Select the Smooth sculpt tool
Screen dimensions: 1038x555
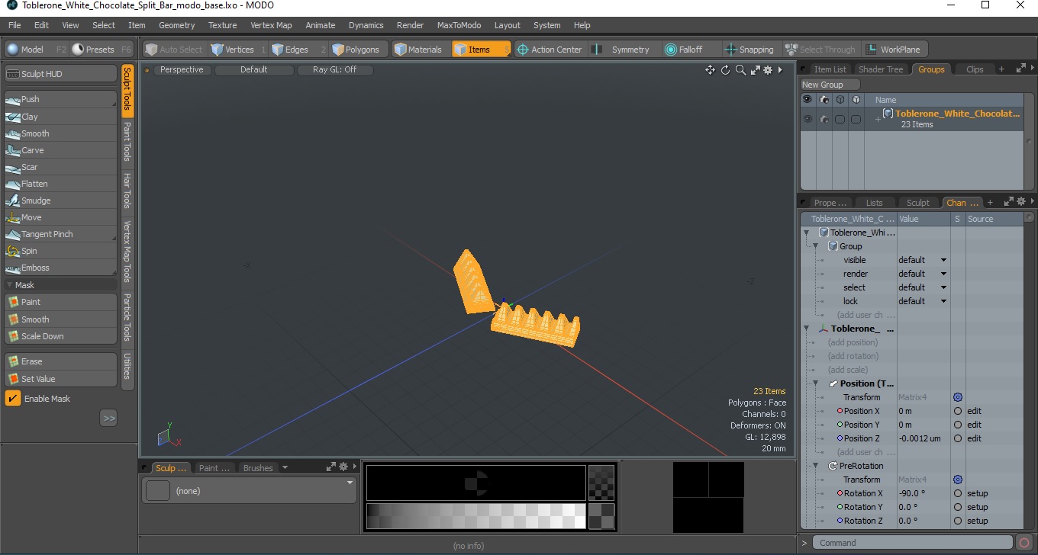click(x=60, y=133)
